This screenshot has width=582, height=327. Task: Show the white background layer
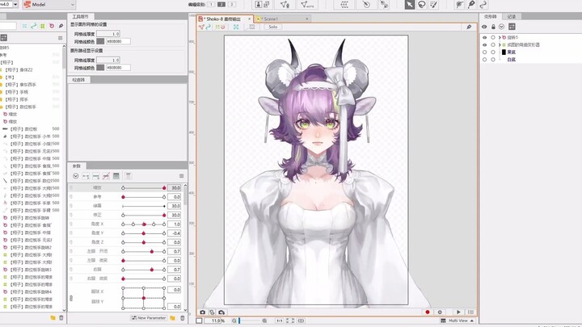(x=484, y=59)
